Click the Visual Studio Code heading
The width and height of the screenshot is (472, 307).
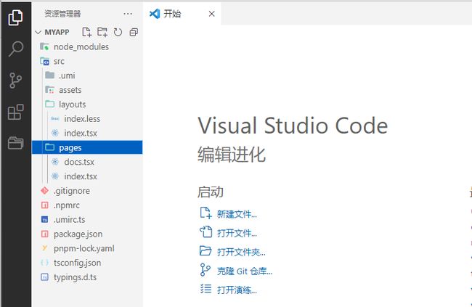293,126
